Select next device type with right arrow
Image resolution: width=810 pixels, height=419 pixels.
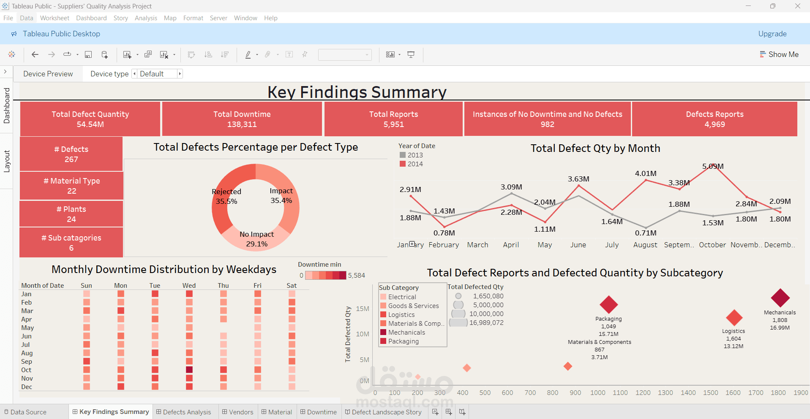tap(180, 74)
